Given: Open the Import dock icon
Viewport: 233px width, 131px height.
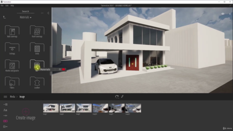Looking at the screenshot, I should tap(5, 104).
